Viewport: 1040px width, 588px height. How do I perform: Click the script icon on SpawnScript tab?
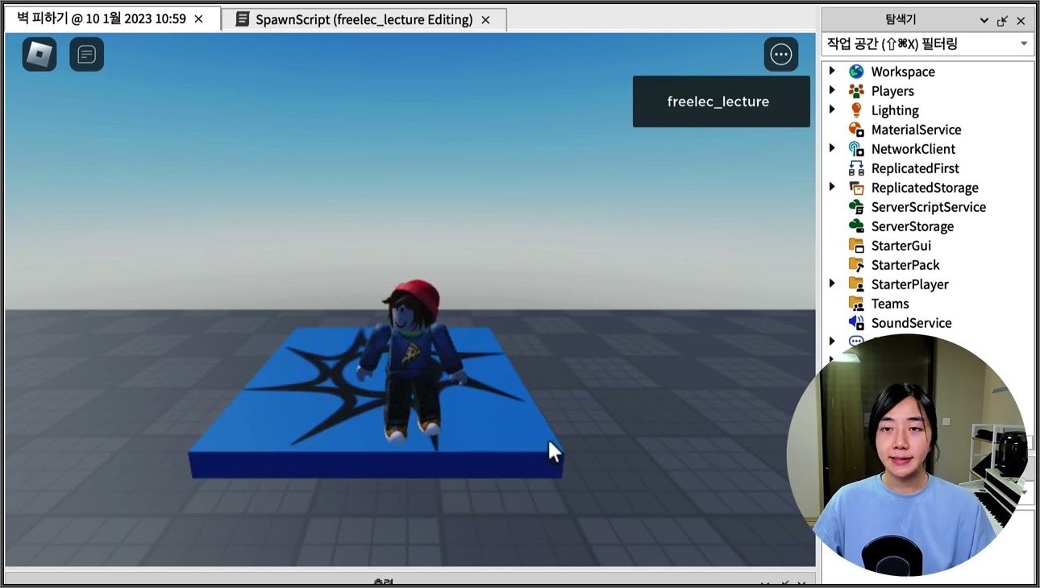click(x=242, y=19)
